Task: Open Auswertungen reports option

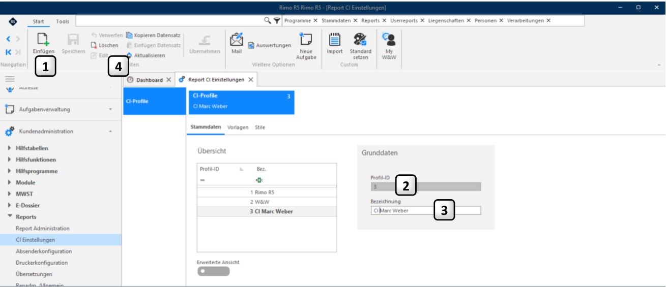Action: [270, 45]
